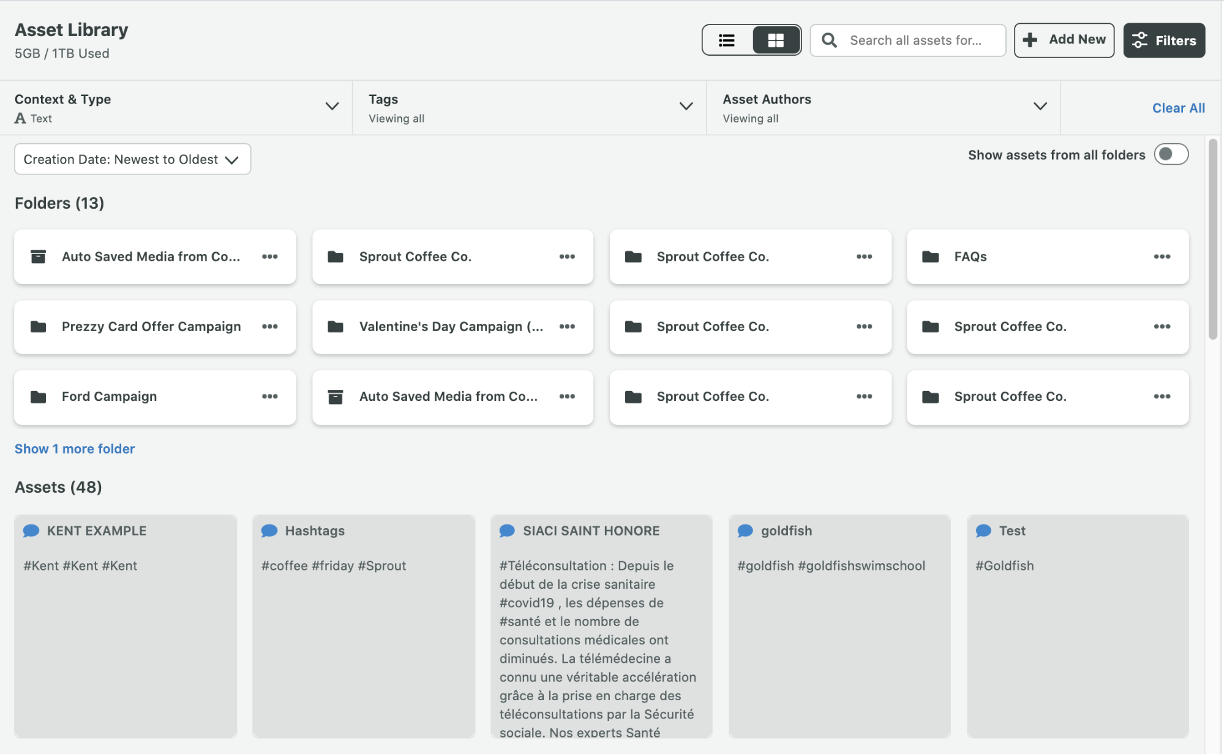Click the search magnifier icon

(829, 40)
